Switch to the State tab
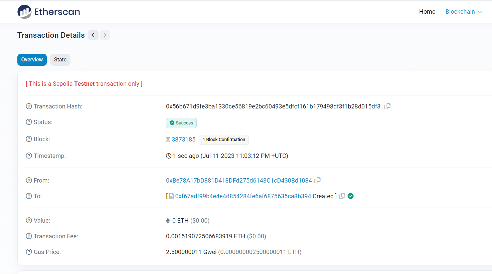This screenshot has width=492, height=274. coord(60,60)
